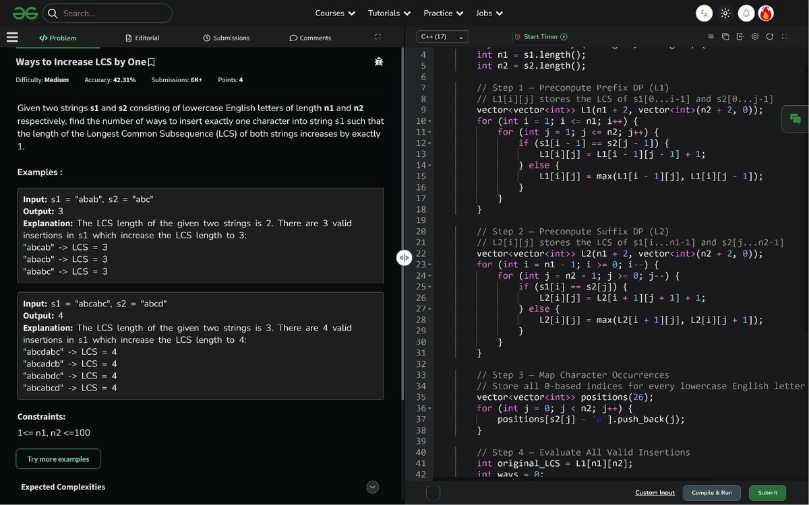809x505 pixels.
Task: Click the language translate icon
Action: click(705, 13)
